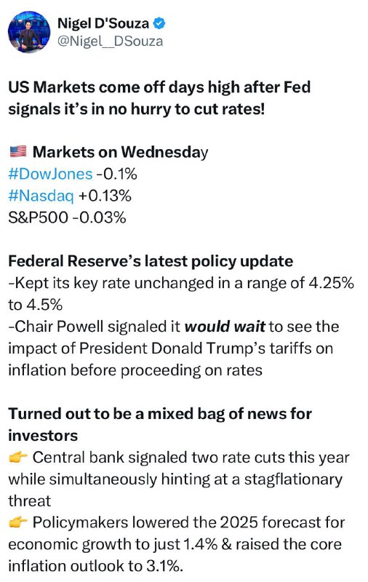Click the first pointing hand emoji
This screenshot has height=582, width=368.
[17, 458]
